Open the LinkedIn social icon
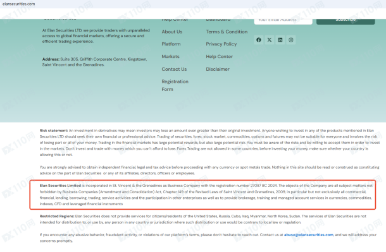386x252 pixels. point(280,40)
